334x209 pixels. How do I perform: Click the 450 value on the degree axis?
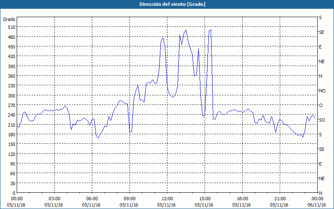(12, 46)
